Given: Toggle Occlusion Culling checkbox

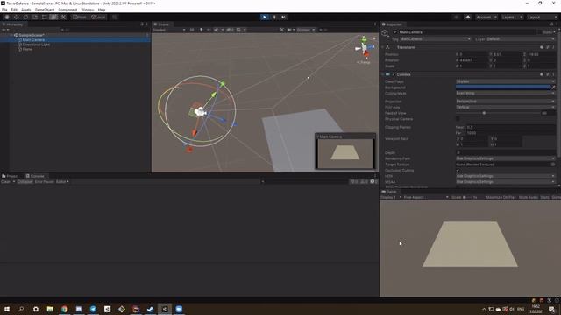Looking at the screenshot, I should (458, 171).
